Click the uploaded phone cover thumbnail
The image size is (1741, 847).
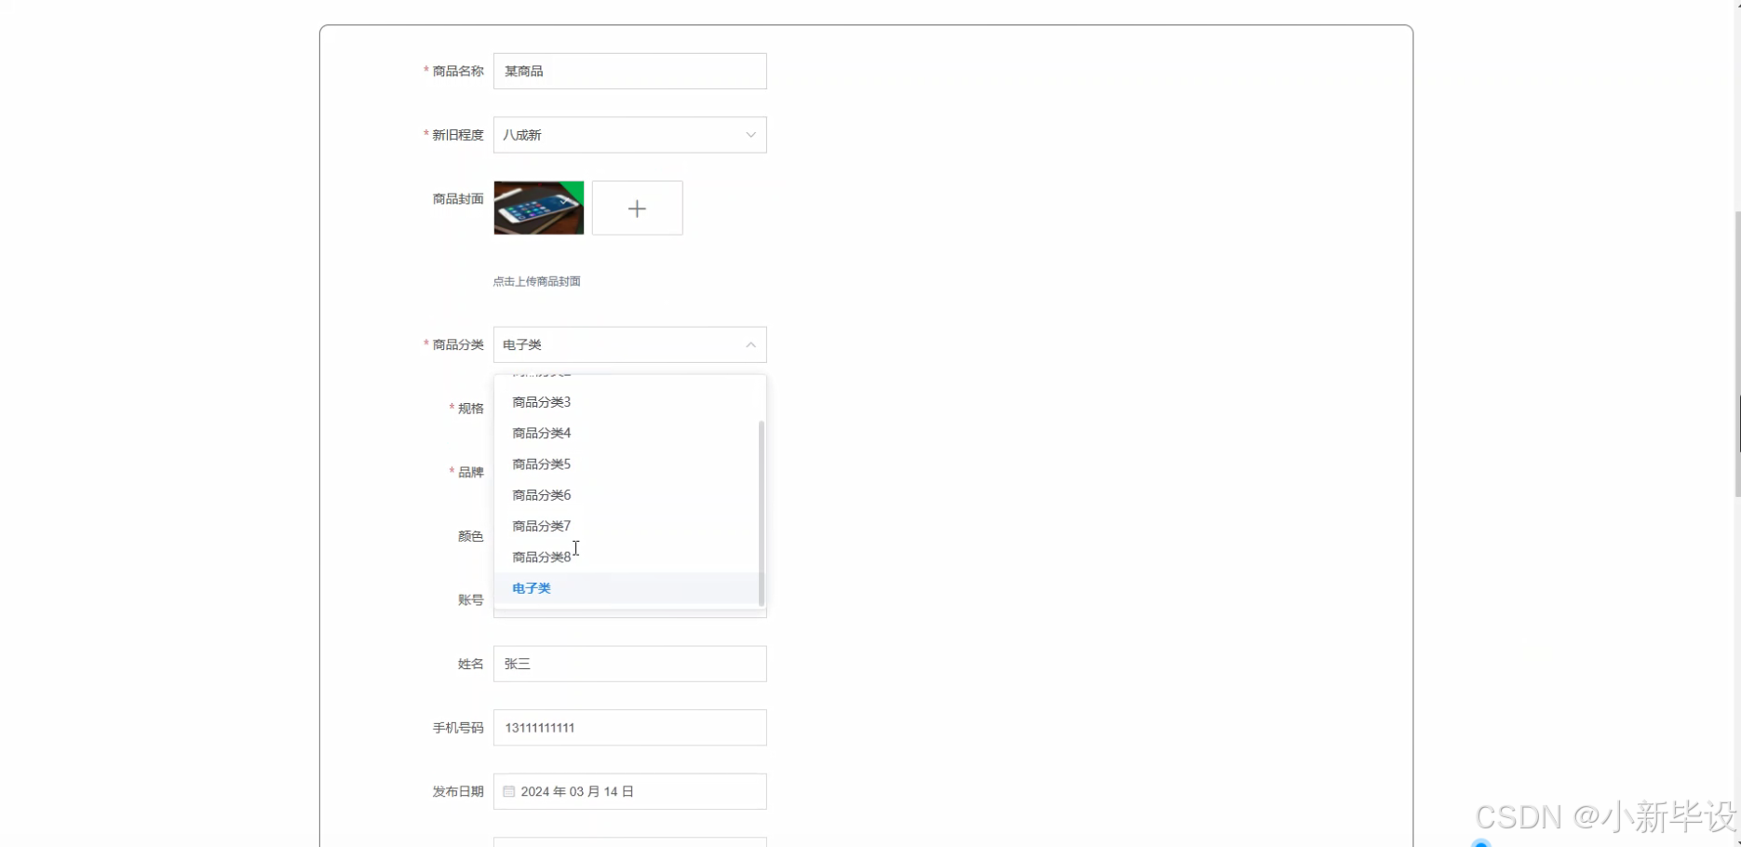[538, 208]
